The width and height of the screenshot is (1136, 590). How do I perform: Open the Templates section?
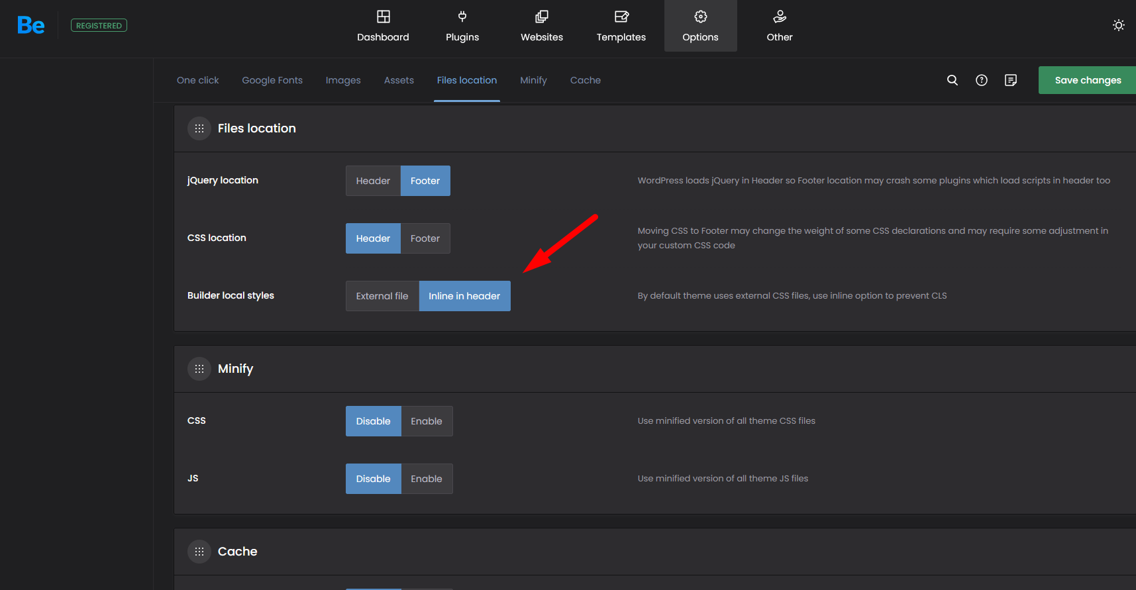621,26
